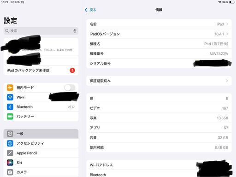
Task: Tap the 機種番号 MW762J/A value
Action: [x=219, y=53]
